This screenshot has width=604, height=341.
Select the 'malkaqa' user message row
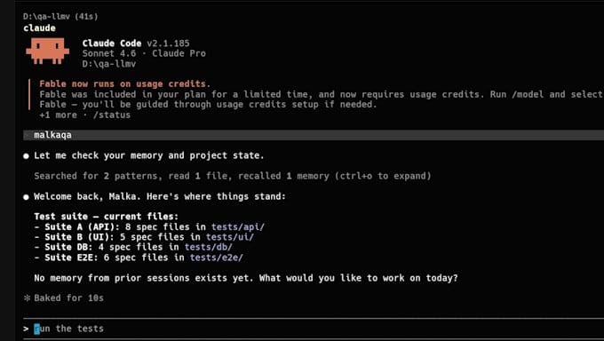[x=314, y=135]
